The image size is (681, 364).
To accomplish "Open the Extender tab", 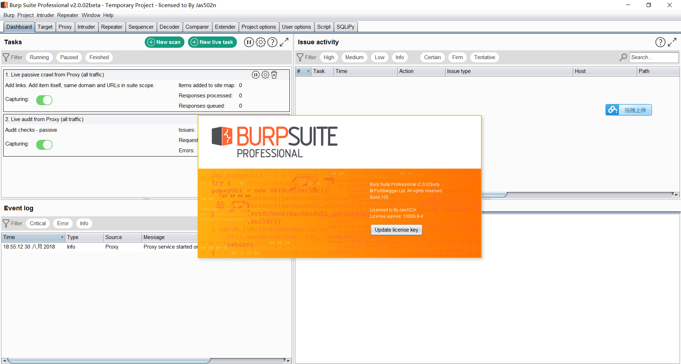I will [225, 27].
